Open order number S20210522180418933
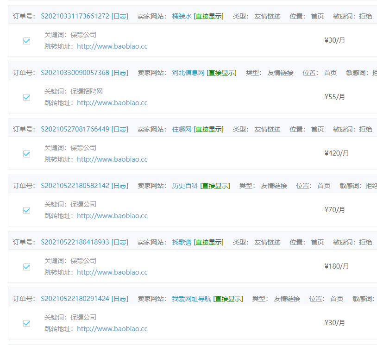 pyautogui.click(x=75, y=242)
